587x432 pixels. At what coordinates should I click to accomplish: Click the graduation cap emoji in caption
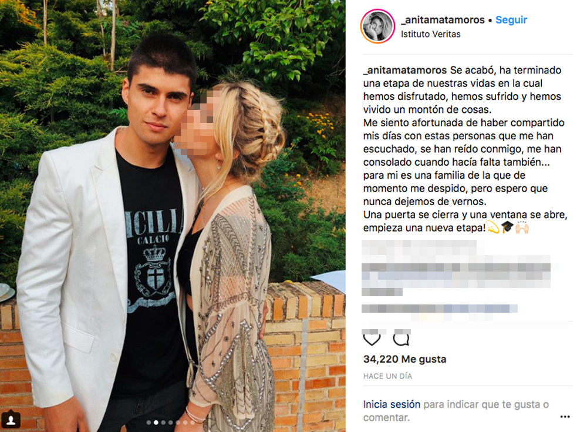click(507, 227)
